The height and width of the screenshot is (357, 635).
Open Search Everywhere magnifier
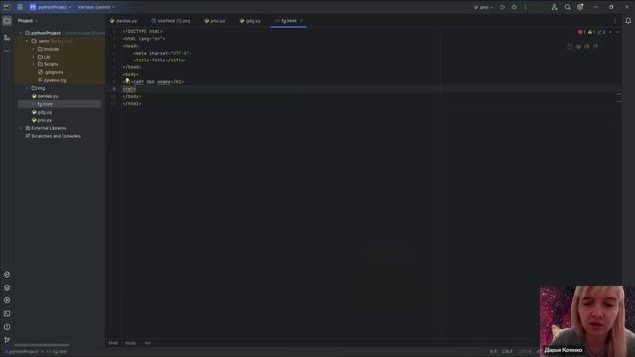pos(567,7)
